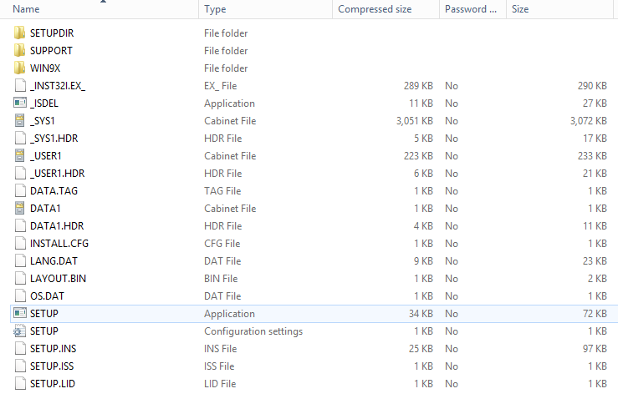Select the _SYS1 cabinet file icon
The image size is (618, 414).
[20, 121]
